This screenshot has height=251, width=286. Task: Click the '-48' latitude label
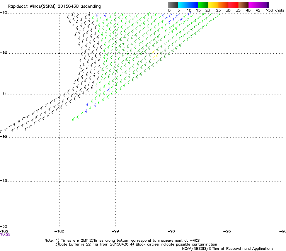(3, 181)
